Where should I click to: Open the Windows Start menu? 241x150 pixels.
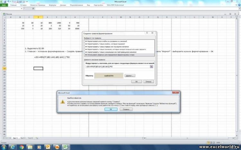pyautogui.click(x=4, y=147)
